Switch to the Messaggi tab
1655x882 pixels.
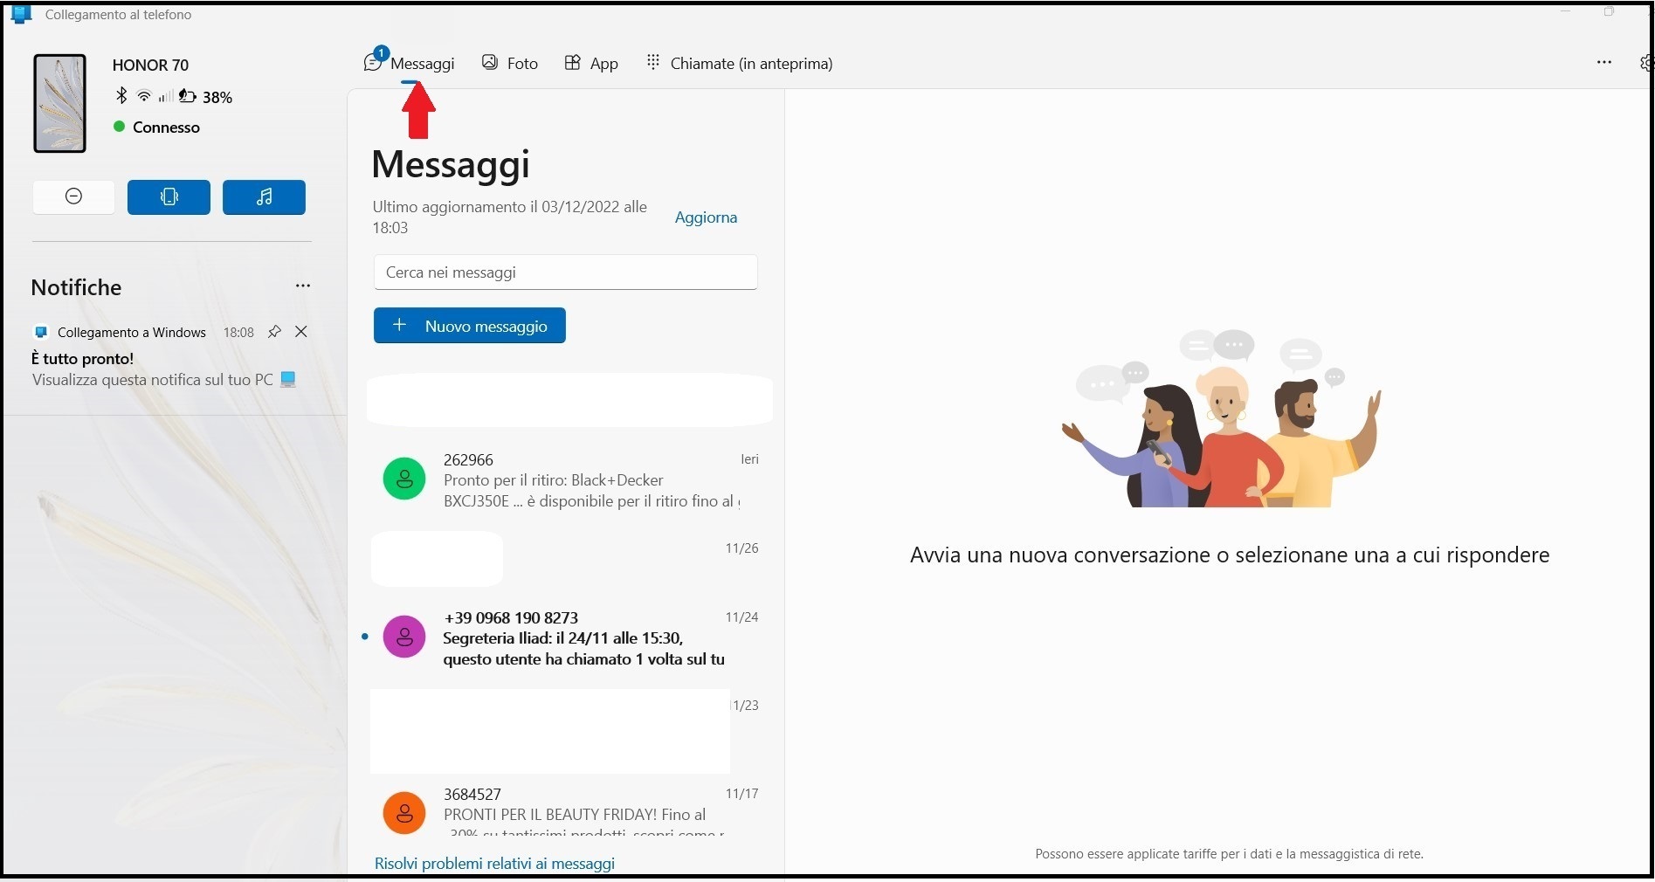click(410, 64)
